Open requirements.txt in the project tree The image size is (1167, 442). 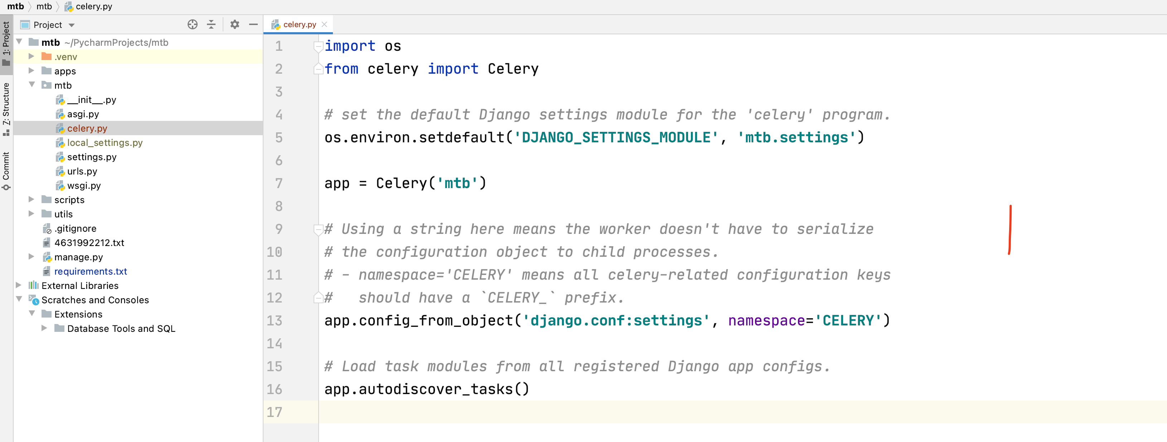click(x=91, y=271)
